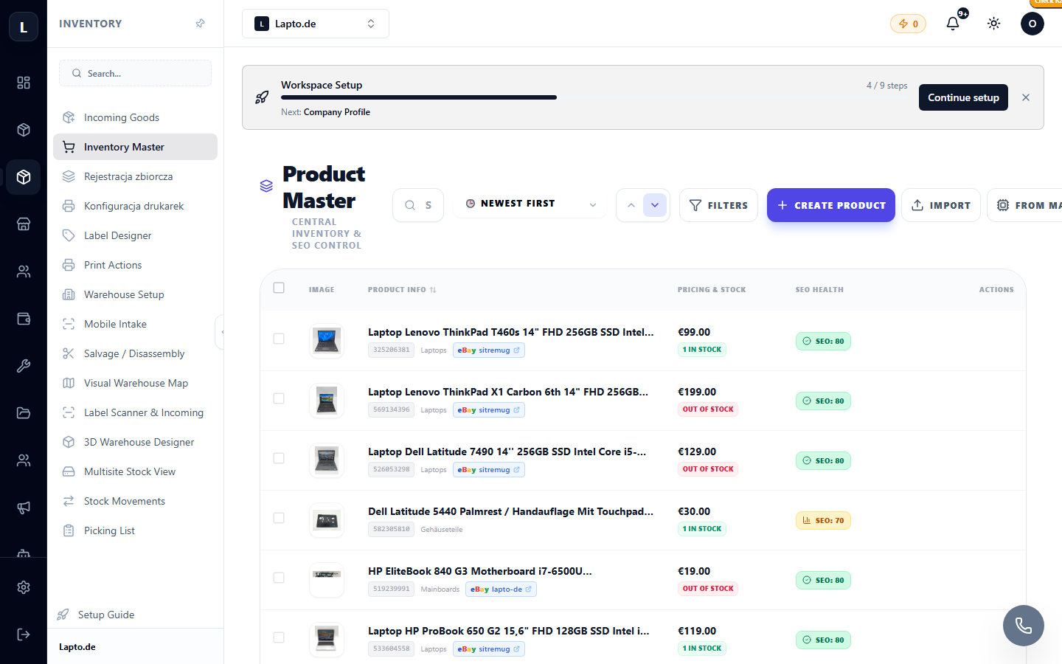Open Salvage / Disassembly in sidebar

click(135, 353)
